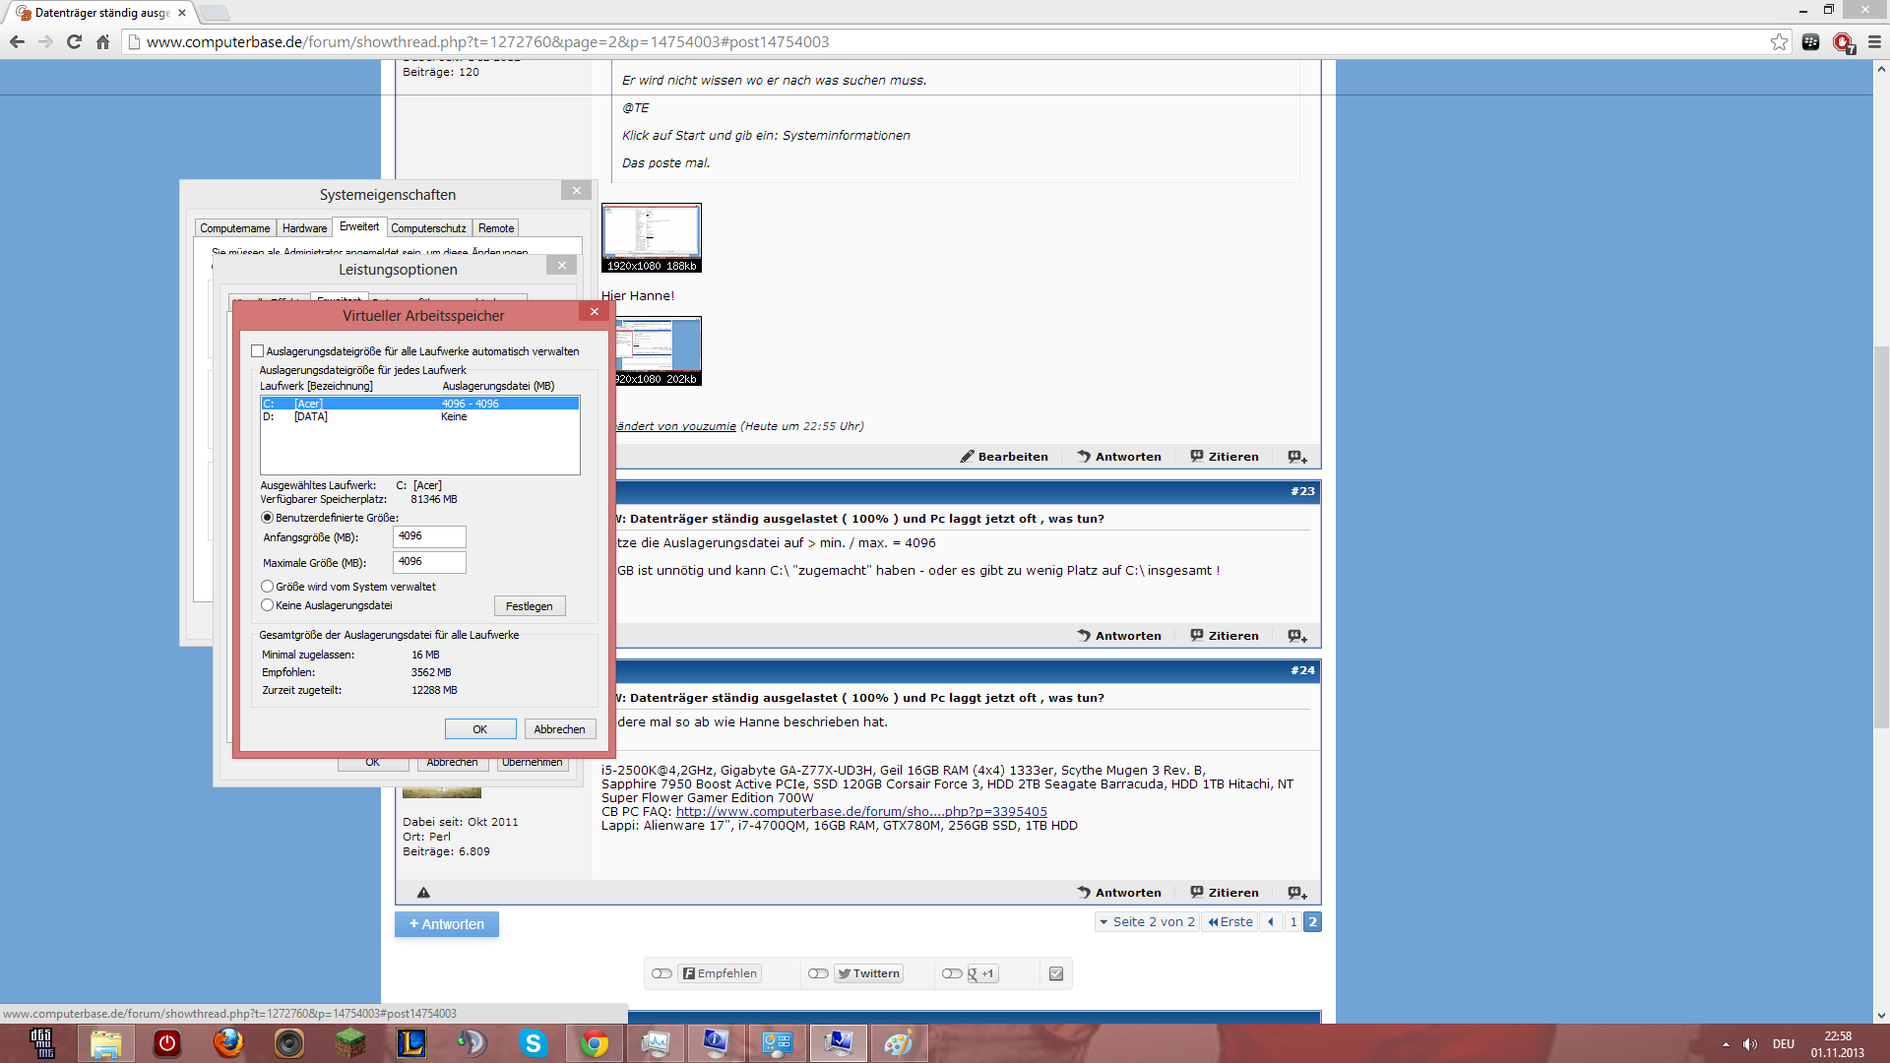Click the browser reload icon

[74, 42]
